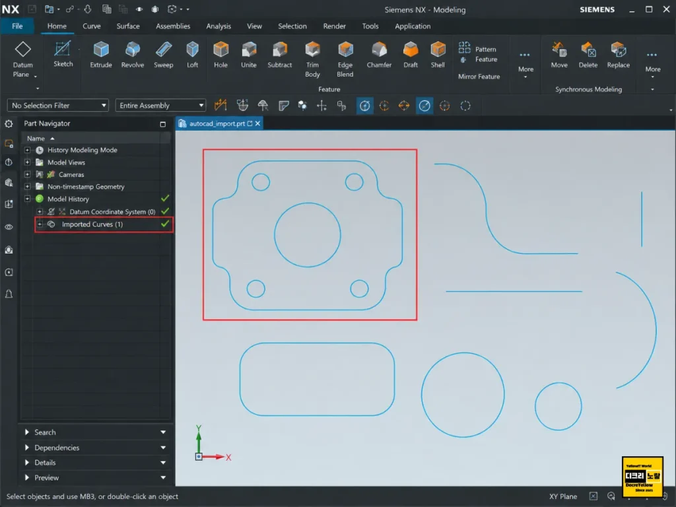Expand the Model Views node

click(28, 162)
